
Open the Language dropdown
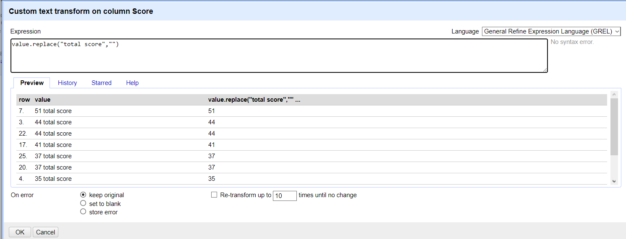coord(551,31)
